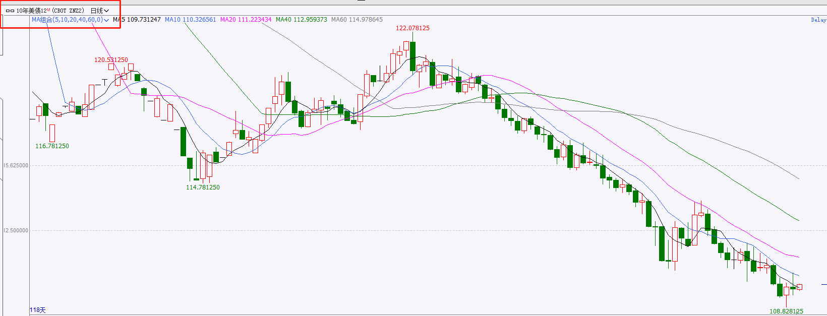Click the contract title 10年美债12 (CBOT ZNZ2)
827x316 pixels.
(x=50, y=11)
